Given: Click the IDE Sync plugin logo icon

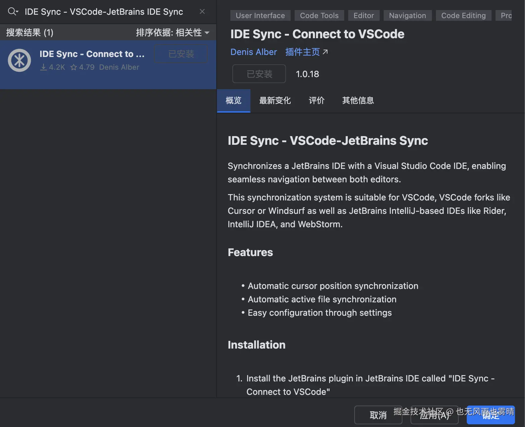Looking at the screenshot, I should click(x=19, y=60).
